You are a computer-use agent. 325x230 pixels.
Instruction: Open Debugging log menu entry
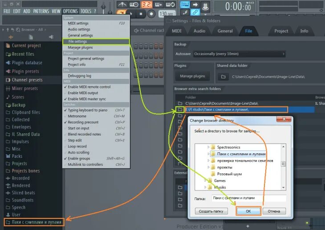(96, 76)
